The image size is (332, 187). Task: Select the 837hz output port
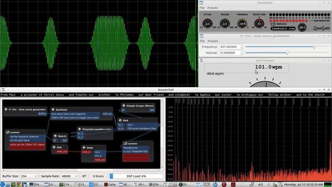[42, 114]
